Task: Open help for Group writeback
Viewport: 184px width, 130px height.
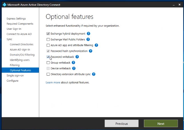Action: tap(73, 63)
